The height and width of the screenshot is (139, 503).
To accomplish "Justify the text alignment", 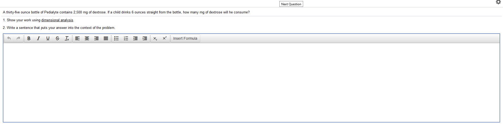I will click(x=106, y=38).
